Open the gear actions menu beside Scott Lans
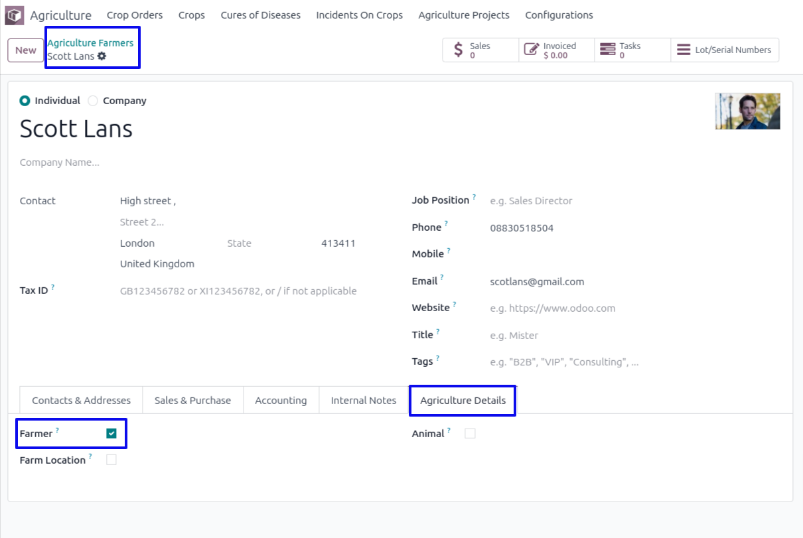Screen dimensions: 803x538 (102, 56)
